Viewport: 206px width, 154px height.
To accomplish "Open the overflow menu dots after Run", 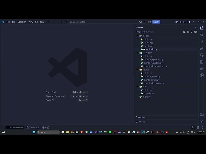I will pos(48,22).
